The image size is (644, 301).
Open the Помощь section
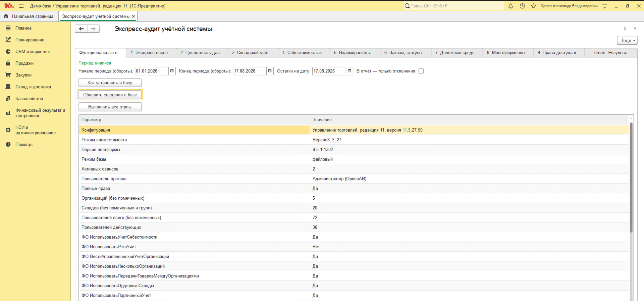[35, 145]
